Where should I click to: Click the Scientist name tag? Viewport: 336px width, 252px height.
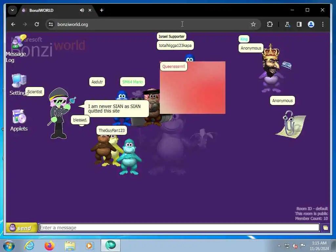tap(35, 92)
